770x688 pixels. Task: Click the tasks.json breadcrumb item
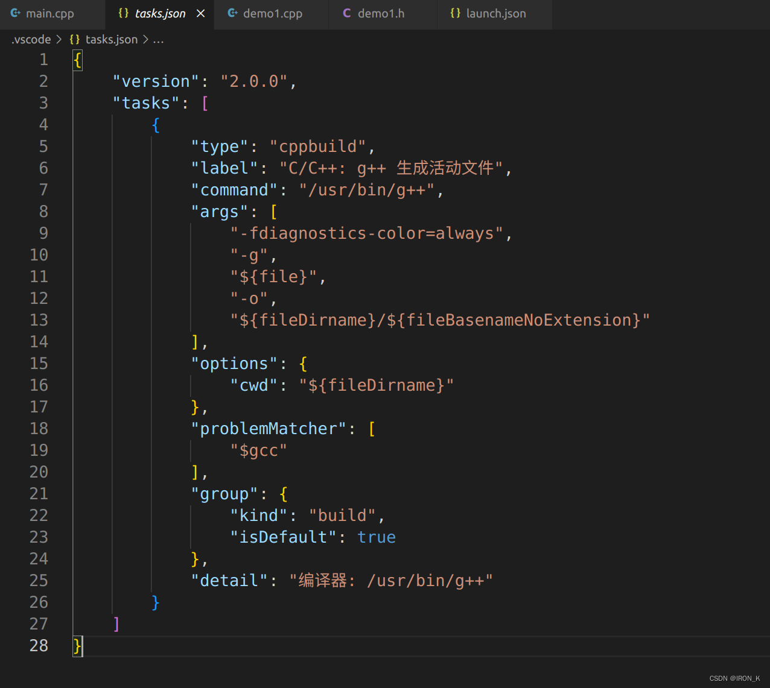click(112, 40)
